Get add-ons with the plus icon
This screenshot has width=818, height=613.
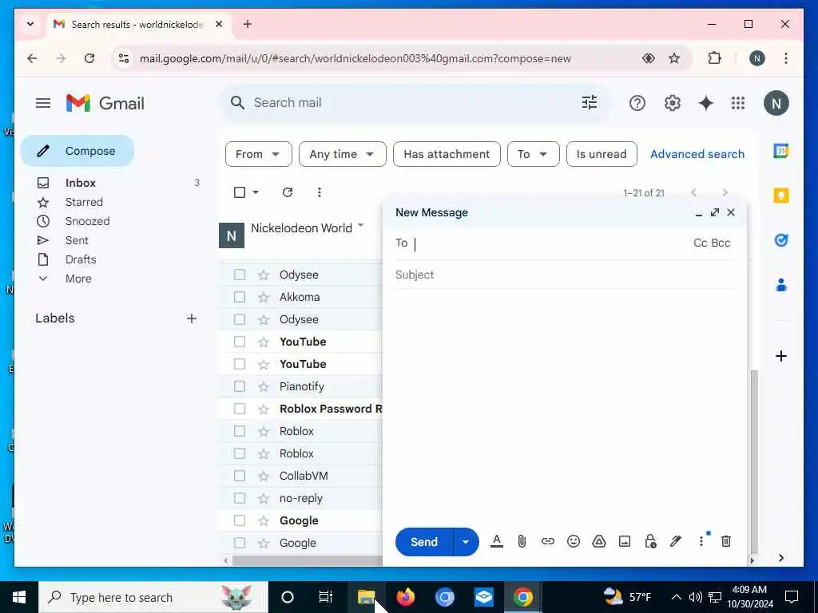pyautogui.click(x=781, y=356)
